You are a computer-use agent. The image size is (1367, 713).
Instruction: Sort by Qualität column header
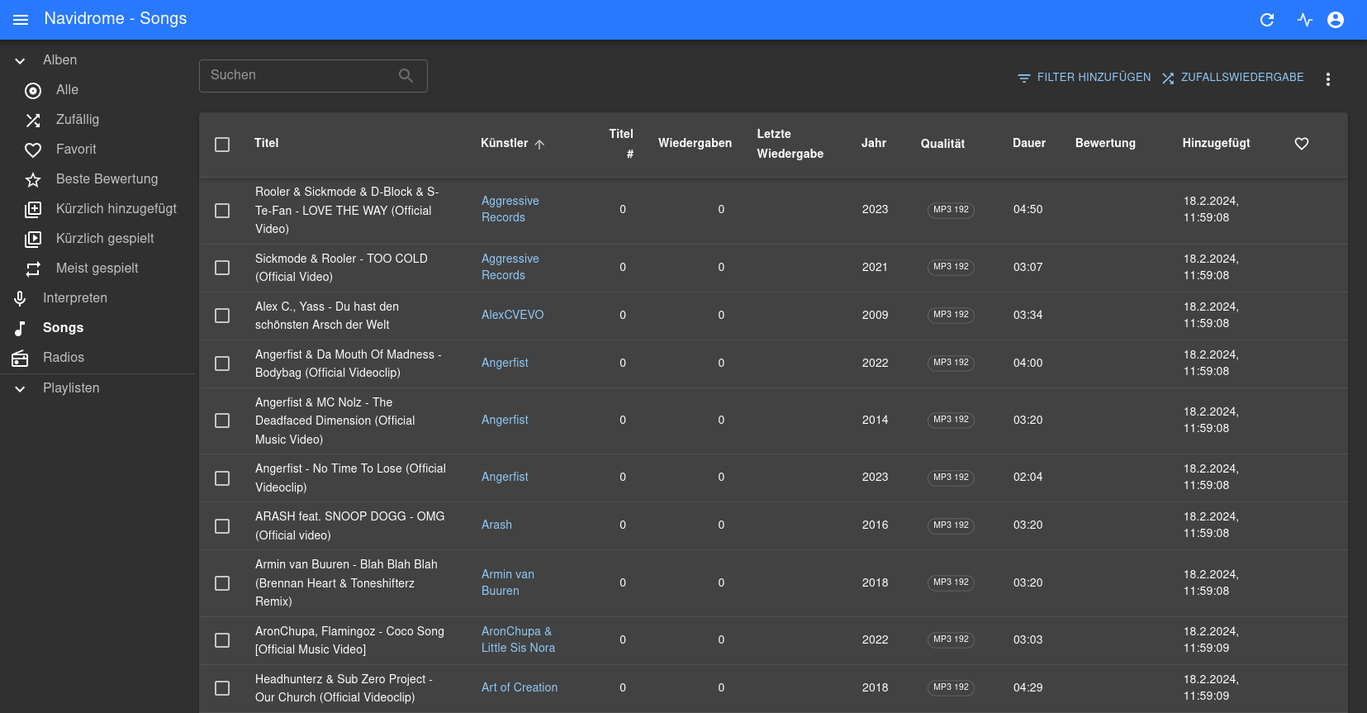coord(942,144)
